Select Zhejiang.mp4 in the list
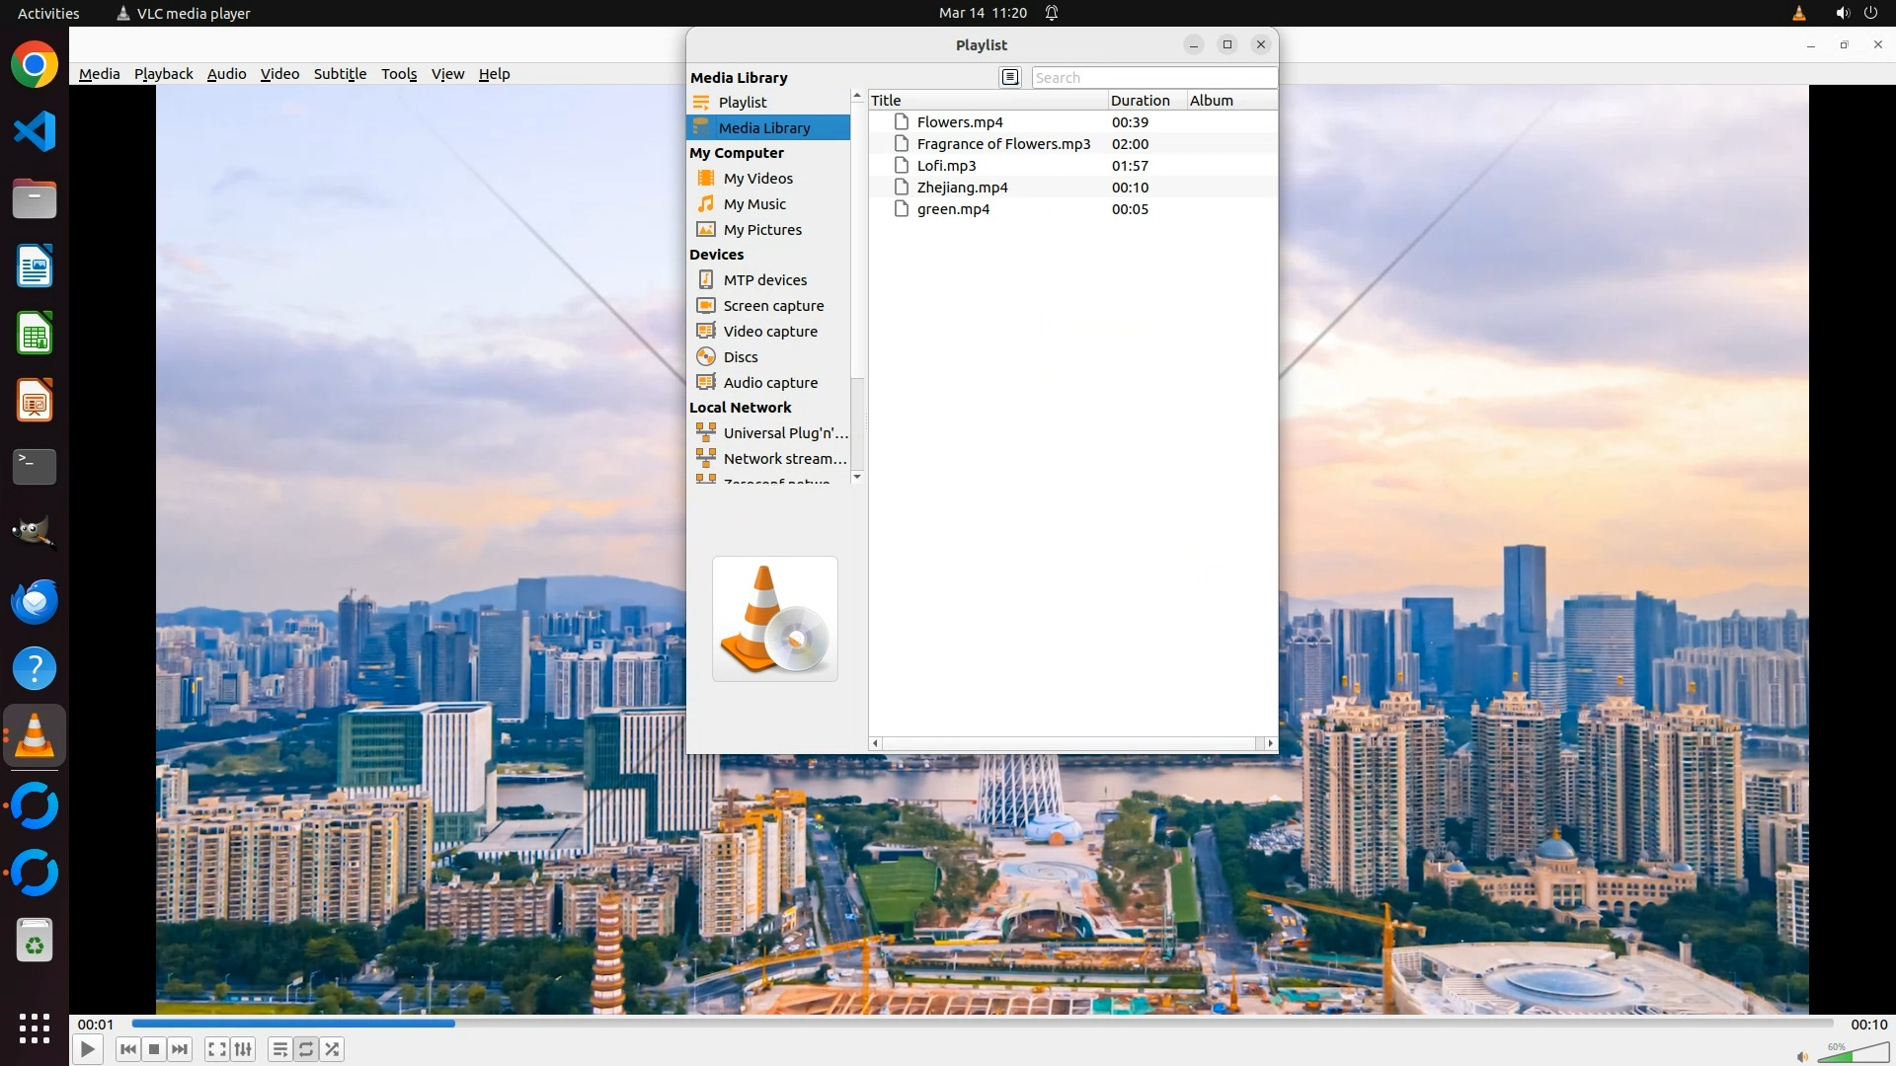 [x=962, y=188]
